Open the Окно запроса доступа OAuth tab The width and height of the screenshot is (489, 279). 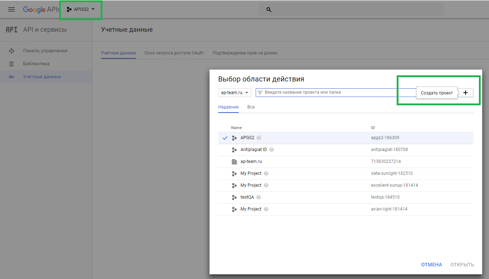174,53
